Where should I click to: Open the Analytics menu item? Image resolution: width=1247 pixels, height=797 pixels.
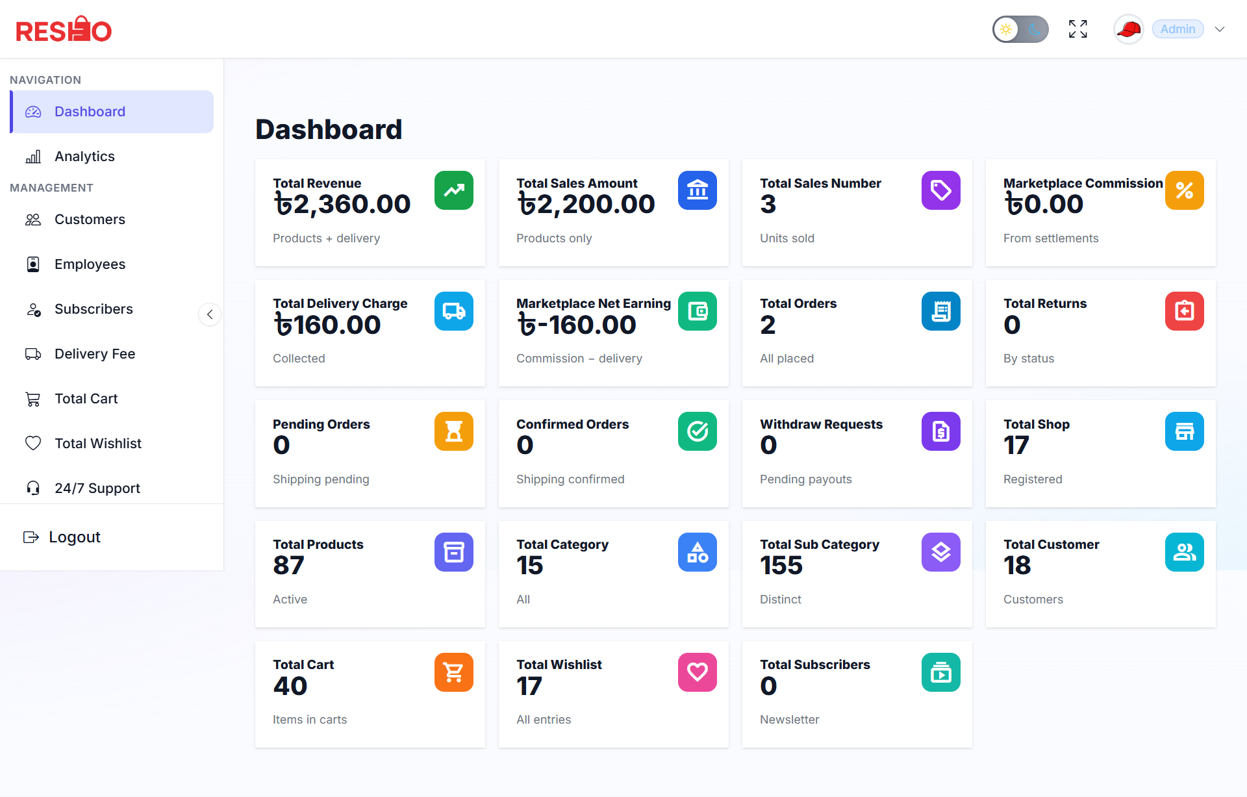coord(84,157)
